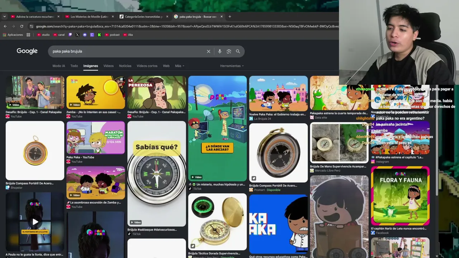Open the 'Sabías qué?' compass TikTok image
Image resolution: width=459 pixels, height=258 pixels.
click(157, 174)
